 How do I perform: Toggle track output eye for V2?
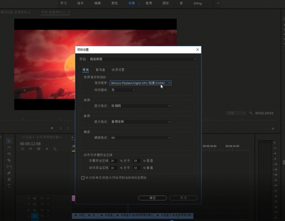(48, 210)
